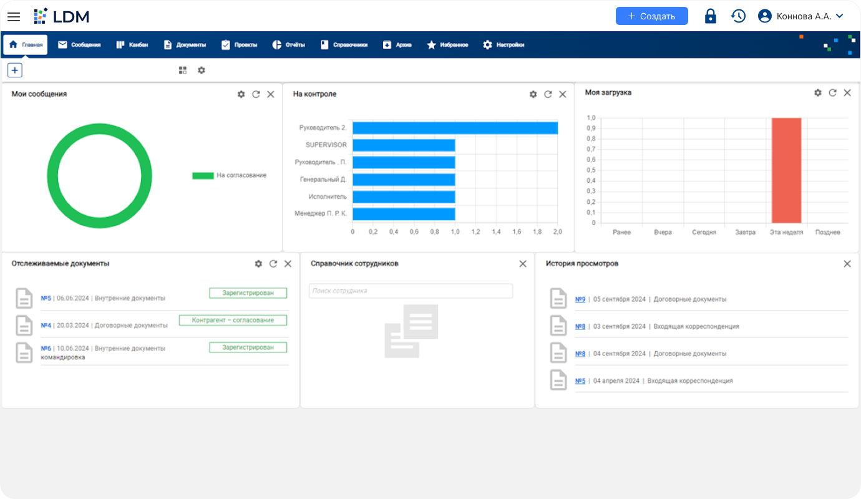The height and width of the screenshot is (499, 861).
Task: Close the На контроле widget
Action: pos(563,94)
